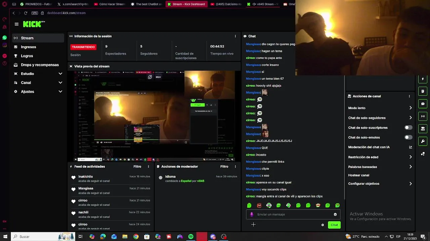Image resolution: width=430 pixels, height=241 pixels.
Task: Open Feed de actividades options menu
Action: pos(148,166)
